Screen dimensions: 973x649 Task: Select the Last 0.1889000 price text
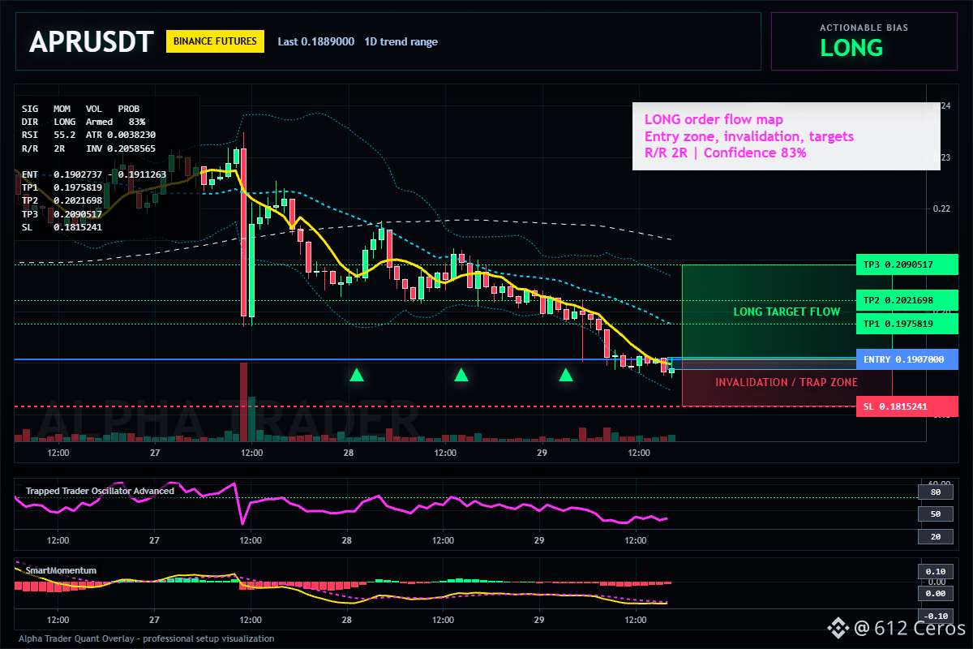coord(315,41)
